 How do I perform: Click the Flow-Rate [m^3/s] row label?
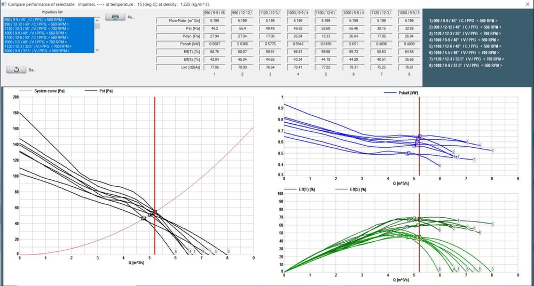178,21
